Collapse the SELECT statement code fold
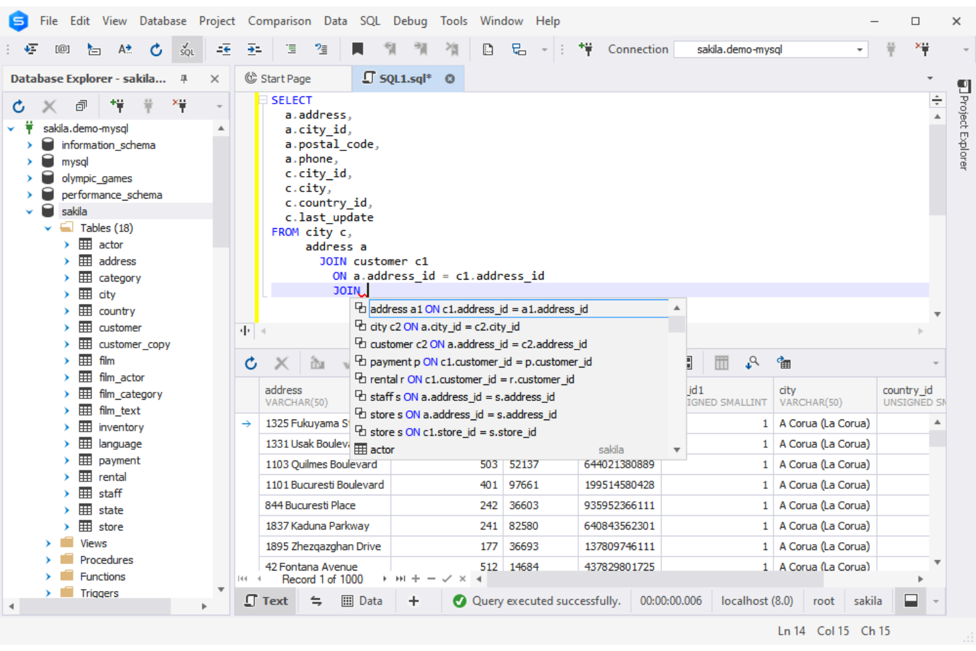The height and width of the screenshot is (651, 976). coord(263,100)
